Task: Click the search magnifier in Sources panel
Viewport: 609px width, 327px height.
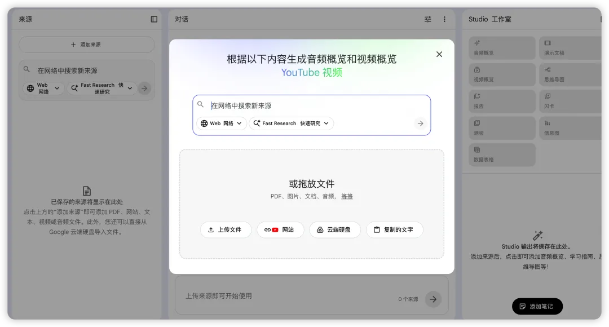Action: 27,69
